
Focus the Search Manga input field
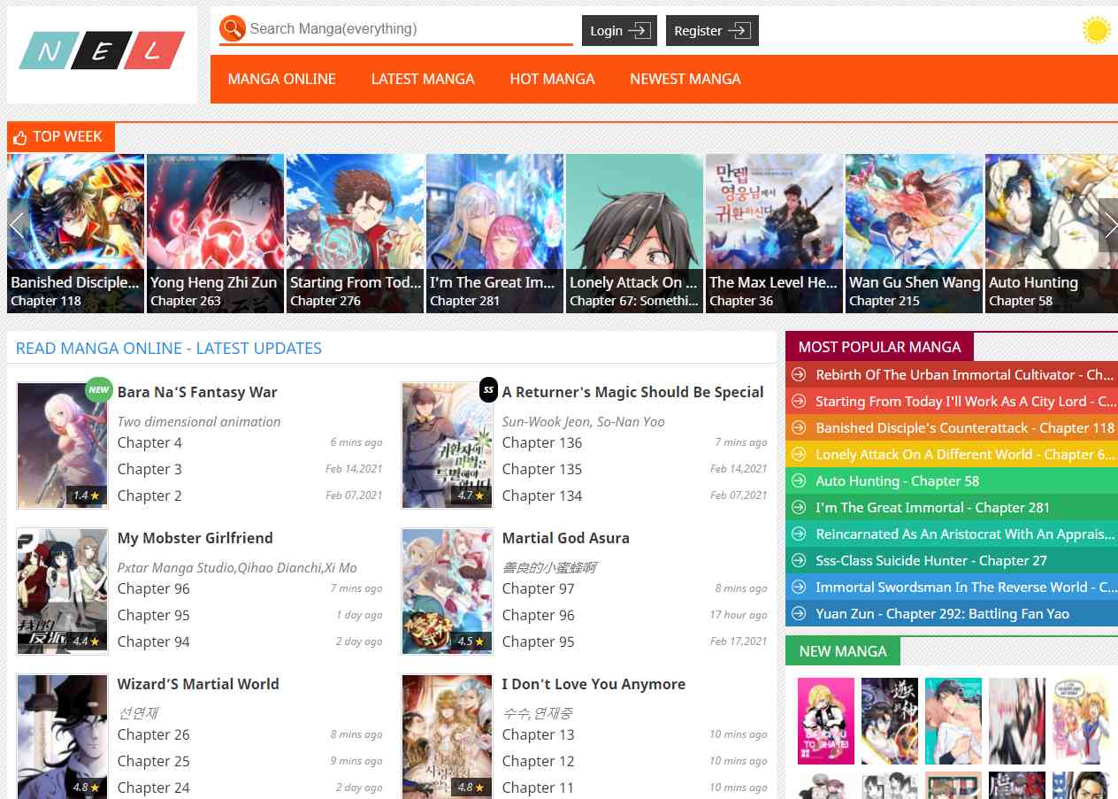click(410, 29)
